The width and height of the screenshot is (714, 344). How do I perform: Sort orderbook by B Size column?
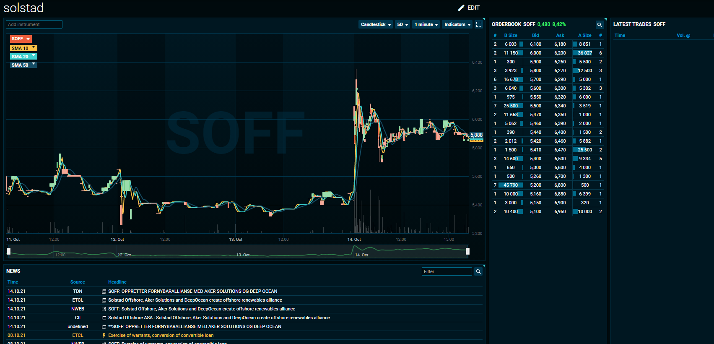tap(511, 35)
